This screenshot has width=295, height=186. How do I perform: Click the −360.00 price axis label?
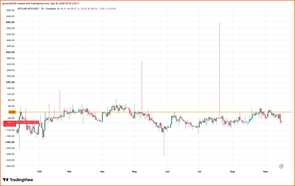click(10, 166)
